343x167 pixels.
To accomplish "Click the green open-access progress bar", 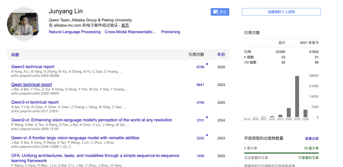I will pyautogui.click(x=281, y=153).
